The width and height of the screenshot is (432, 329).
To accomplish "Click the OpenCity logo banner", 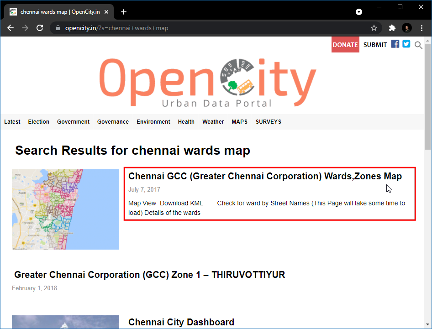I will [x=208, y=82].
